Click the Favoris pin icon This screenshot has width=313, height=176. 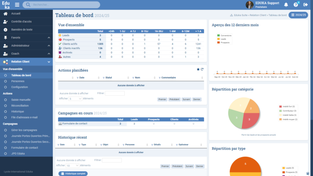(x=5, y=37)
